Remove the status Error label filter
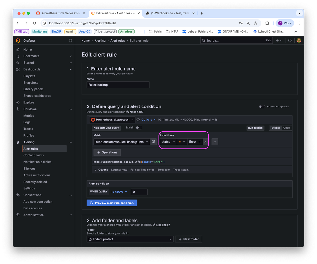 206,142
